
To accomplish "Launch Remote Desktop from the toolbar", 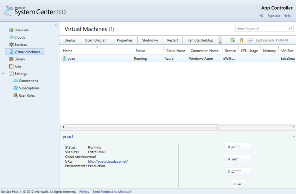I will tap(200, 40).
